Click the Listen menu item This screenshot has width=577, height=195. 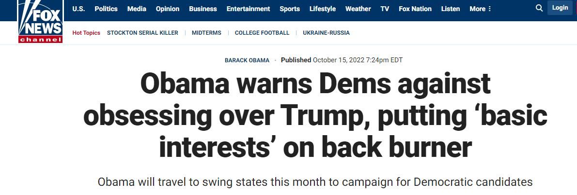pyautogui.click(x=451, y=9)
